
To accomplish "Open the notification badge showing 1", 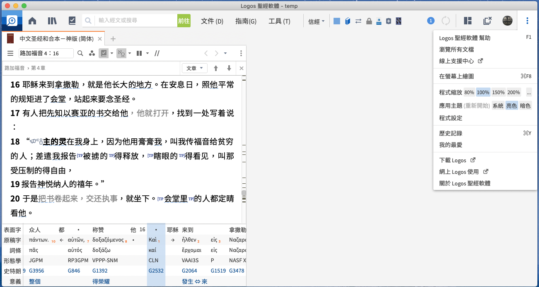I will tap(431, 21).
